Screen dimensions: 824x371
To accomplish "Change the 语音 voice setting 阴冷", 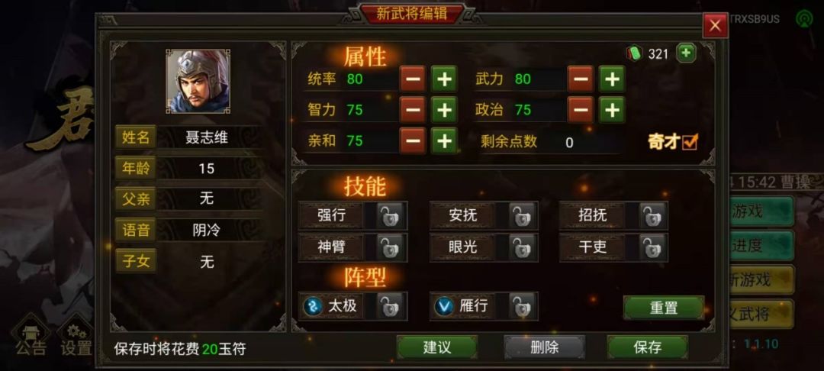I will 207,231.
